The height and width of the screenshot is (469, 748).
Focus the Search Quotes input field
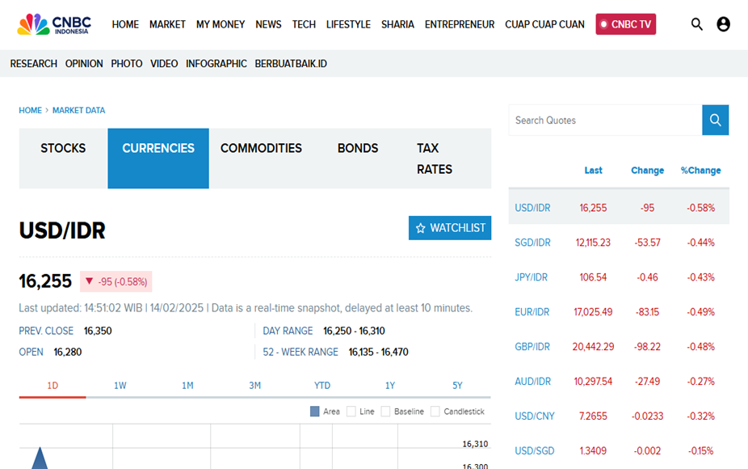click(605, 120)
